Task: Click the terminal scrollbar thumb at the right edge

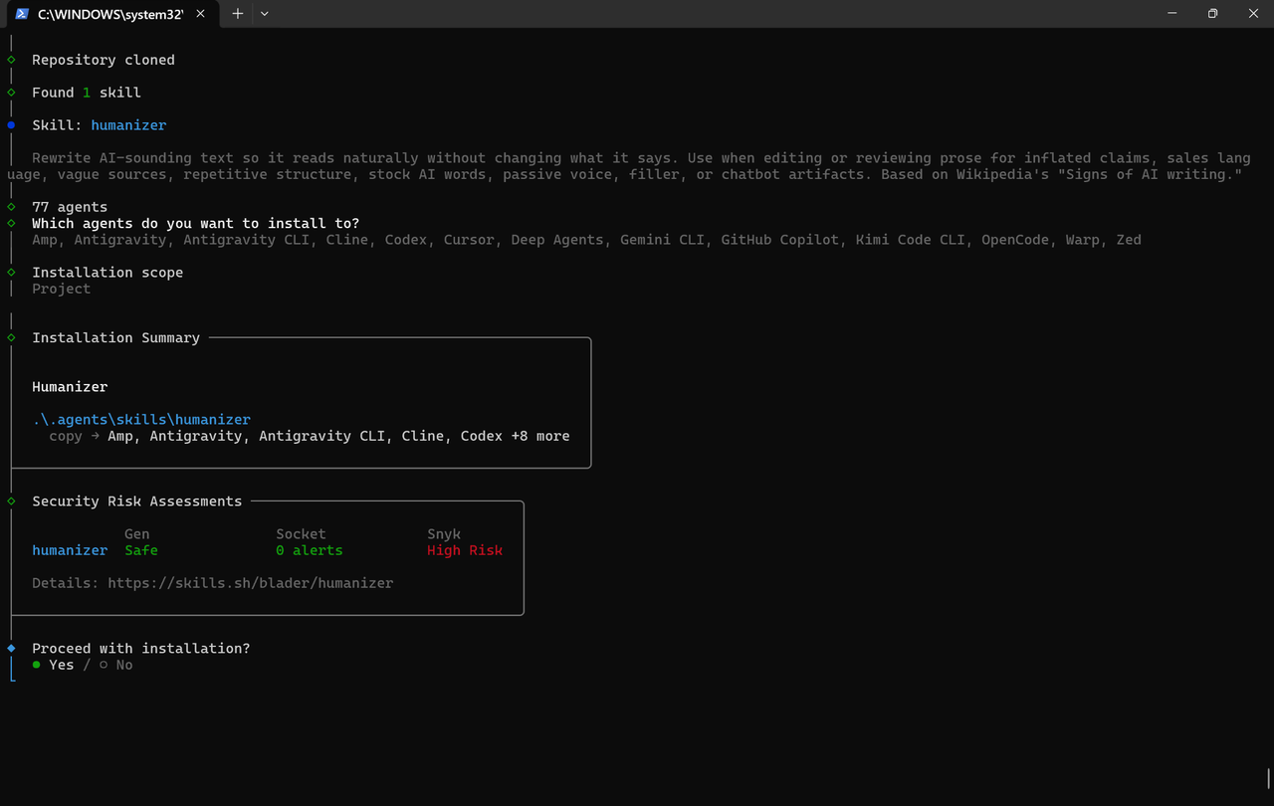Action: [1269, 777]
